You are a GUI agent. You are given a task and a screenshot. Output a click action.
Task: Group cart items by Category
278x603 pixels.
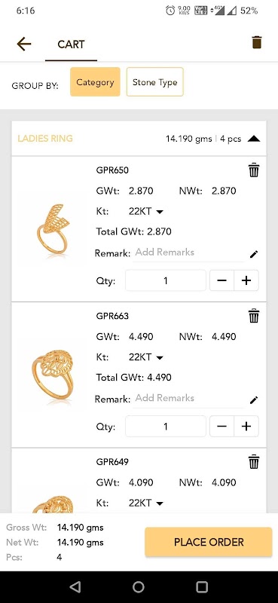[x=95, y=82]
